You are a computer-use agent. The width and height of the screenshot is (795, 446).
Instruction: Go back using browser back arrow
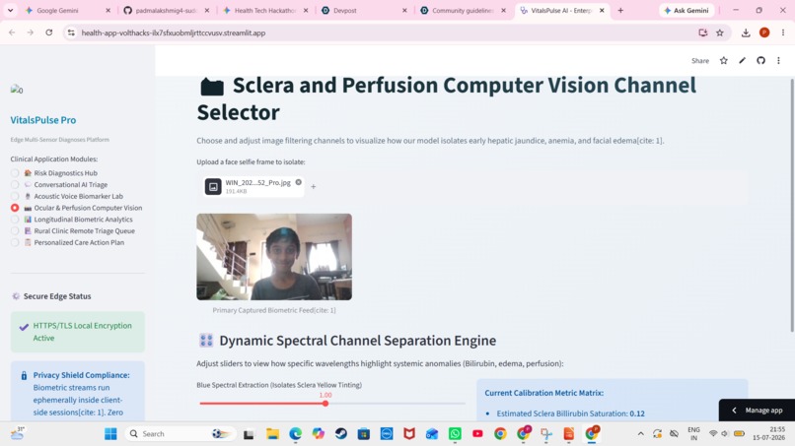12,32
